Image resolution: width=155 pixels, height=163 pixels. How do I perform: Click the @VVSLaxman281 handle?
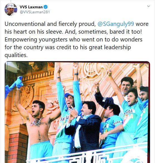coord(35,12)
